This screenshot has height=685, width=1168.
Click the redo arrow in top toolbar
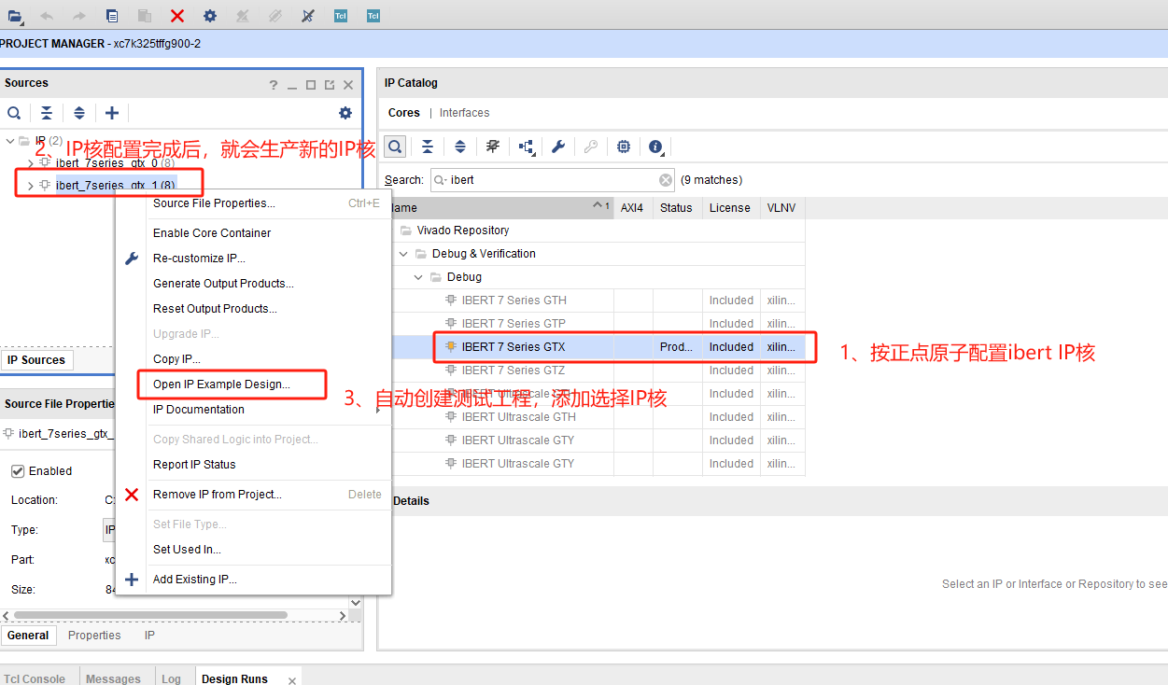pyautogui.click(x=79, y=16)
